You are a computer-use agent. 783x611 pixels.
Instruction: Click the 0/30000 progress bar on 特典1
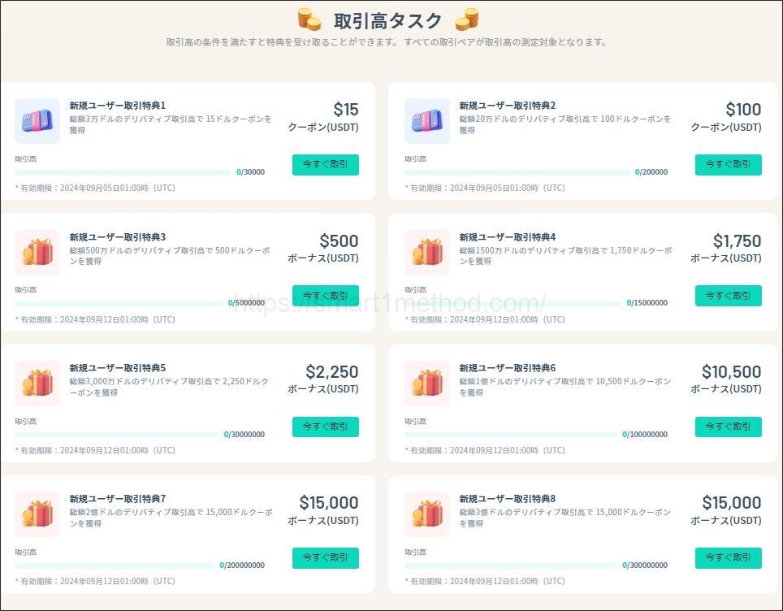pyautogui.click(x=122, y=174)
